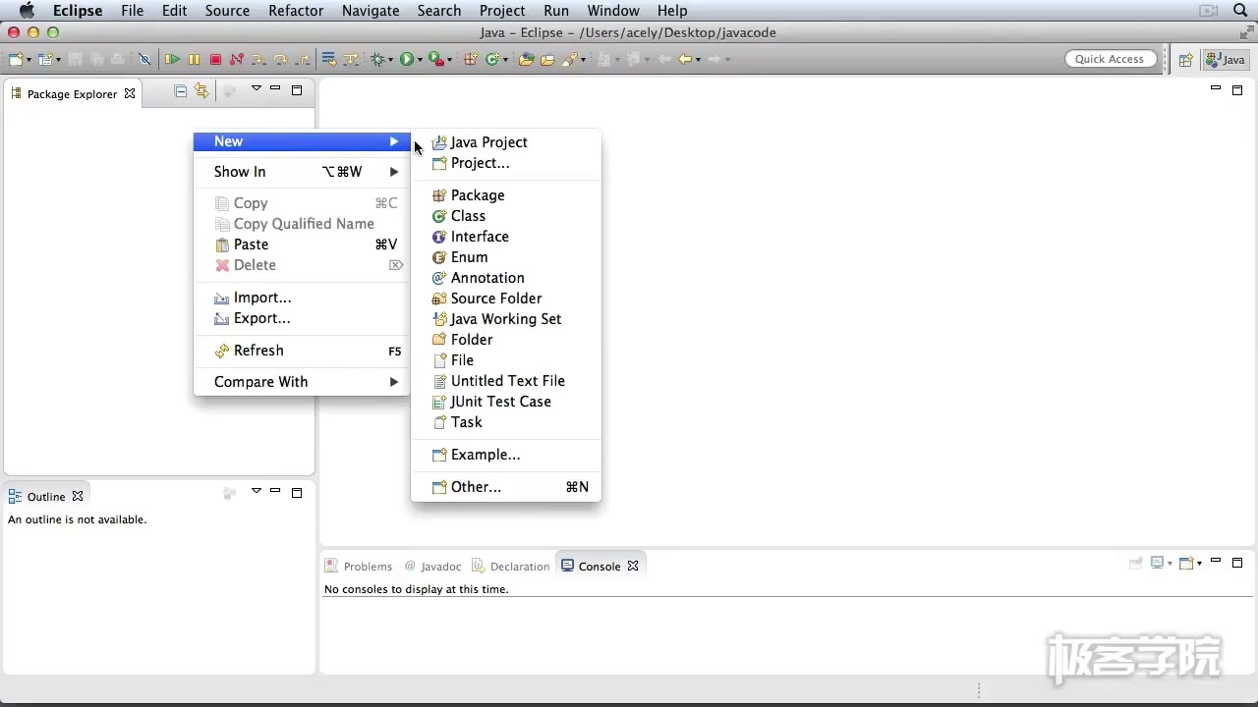Expand the Show In submenu
This screenshot has height=707, width=1258.
[301, 171]
